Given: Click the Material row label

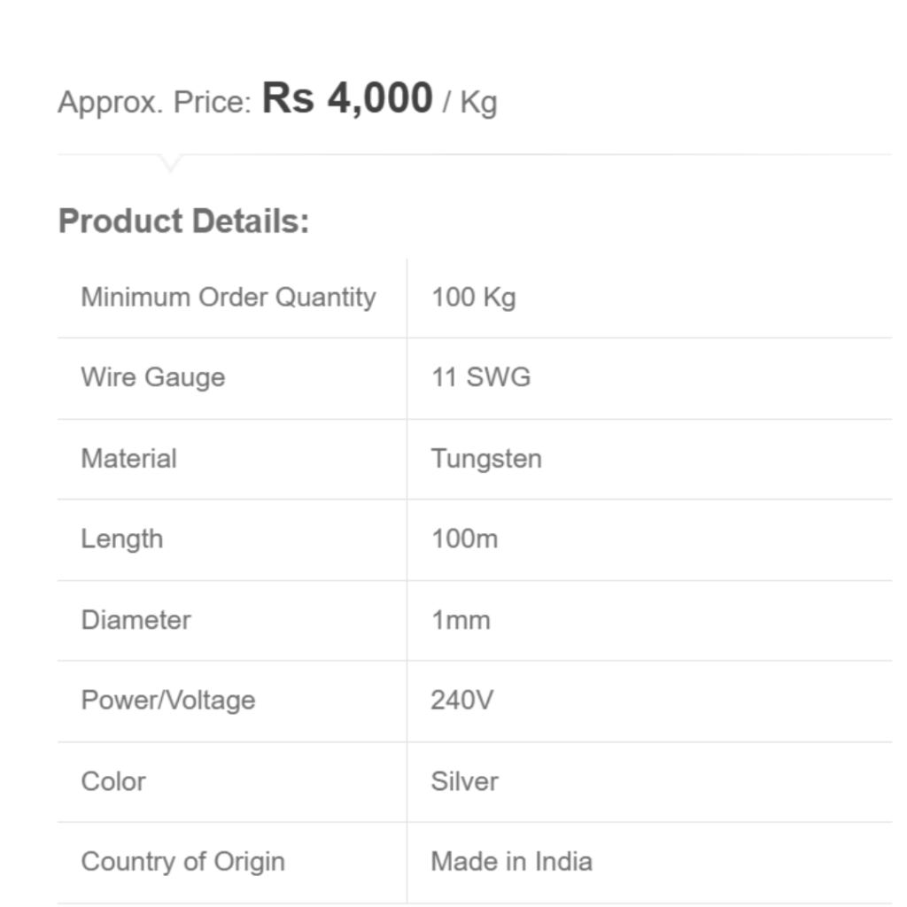Looking at the screenshot, I should coord(128,459).
